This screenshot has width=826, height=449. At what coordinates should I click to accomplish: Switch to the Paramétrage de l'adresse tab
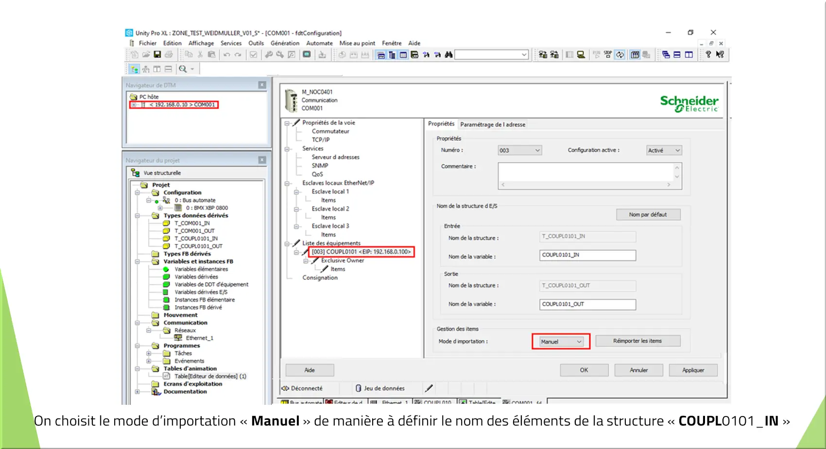tap(493, 124)
